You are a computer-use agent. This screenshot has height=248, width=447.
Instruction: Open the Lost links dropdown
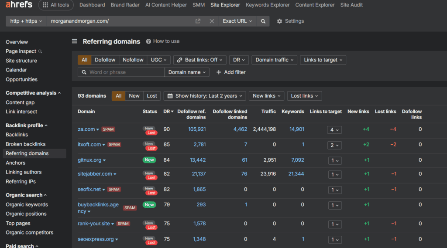[x=304, y=96]
